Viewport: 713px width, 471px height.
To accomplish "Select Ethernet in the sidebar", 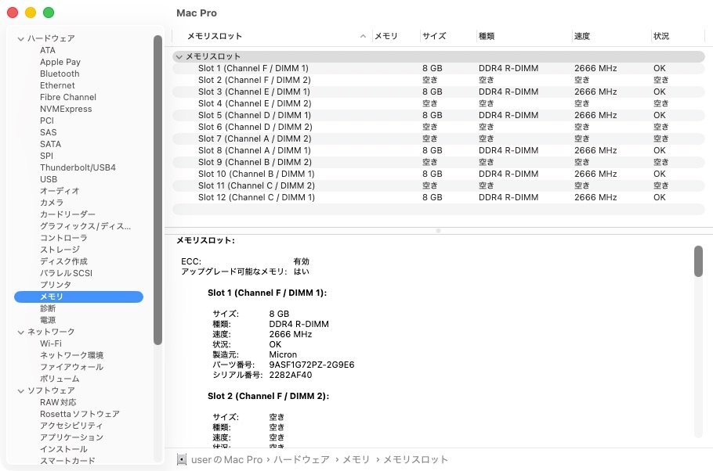I will pos(57,85).
